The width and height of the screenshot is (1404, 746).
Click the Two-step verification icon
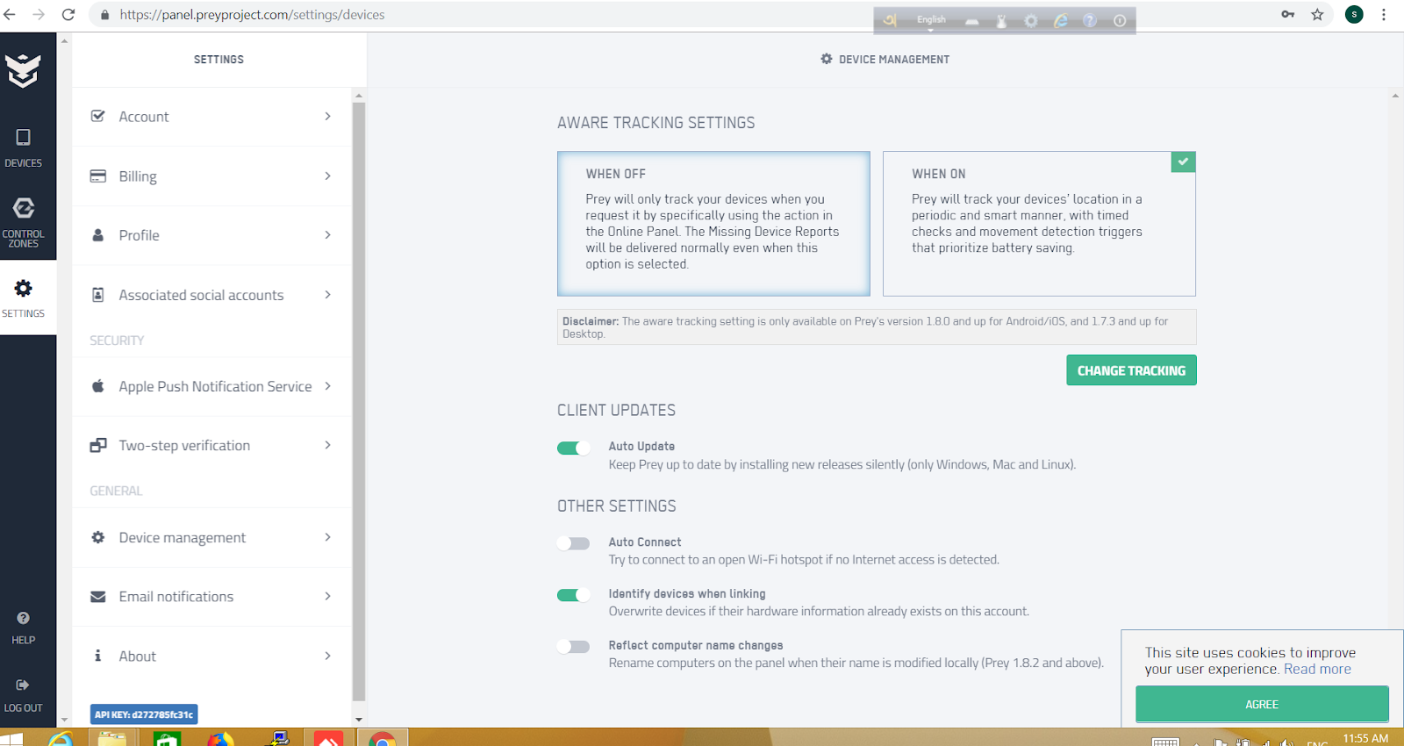click(x=98, y=445)
